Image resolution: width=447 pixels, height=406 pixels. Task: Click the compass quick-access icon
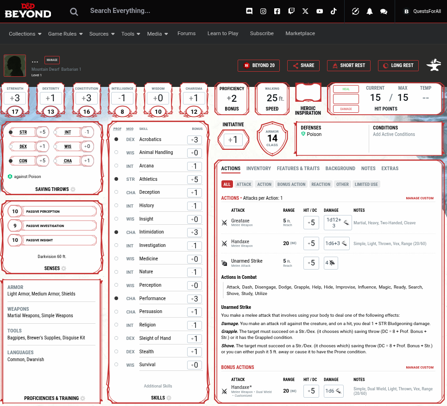355,11
